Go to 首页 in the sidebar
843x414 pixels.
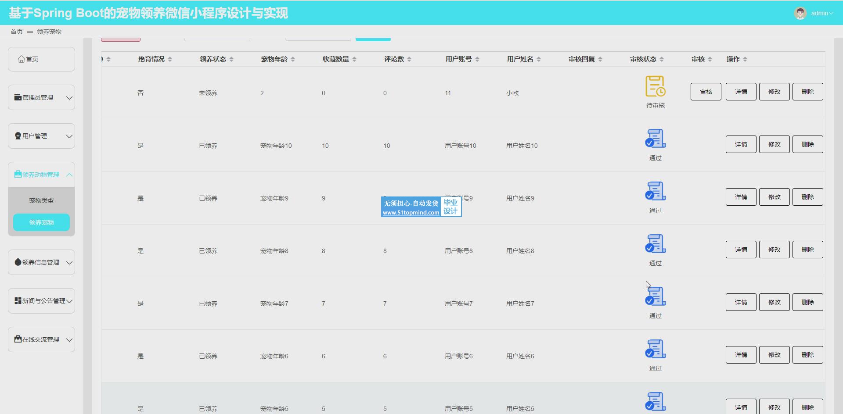click(41, 59)
